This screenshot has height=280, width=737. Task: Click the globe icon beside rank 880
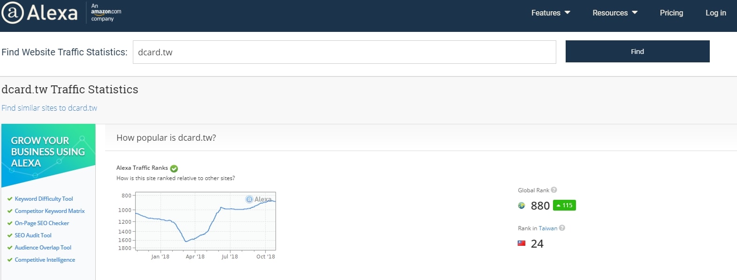click(x=522, y=205)
